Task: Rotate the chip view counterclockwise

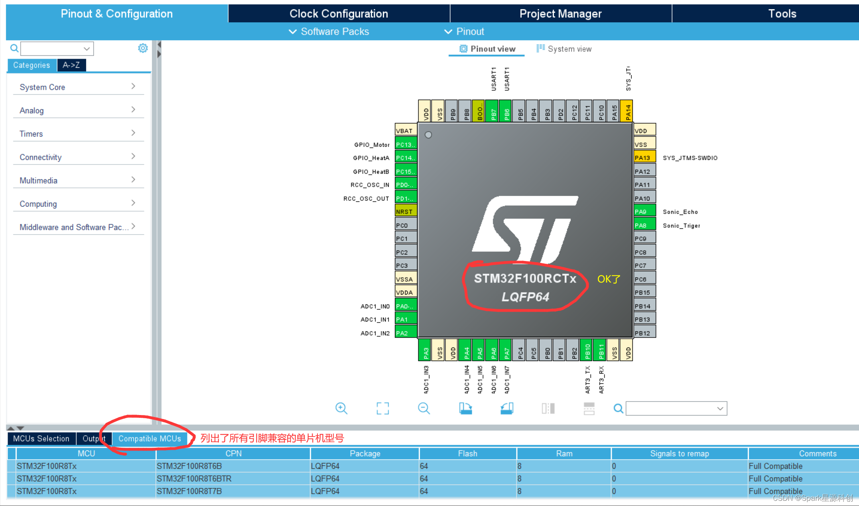Action: point(506,408)
